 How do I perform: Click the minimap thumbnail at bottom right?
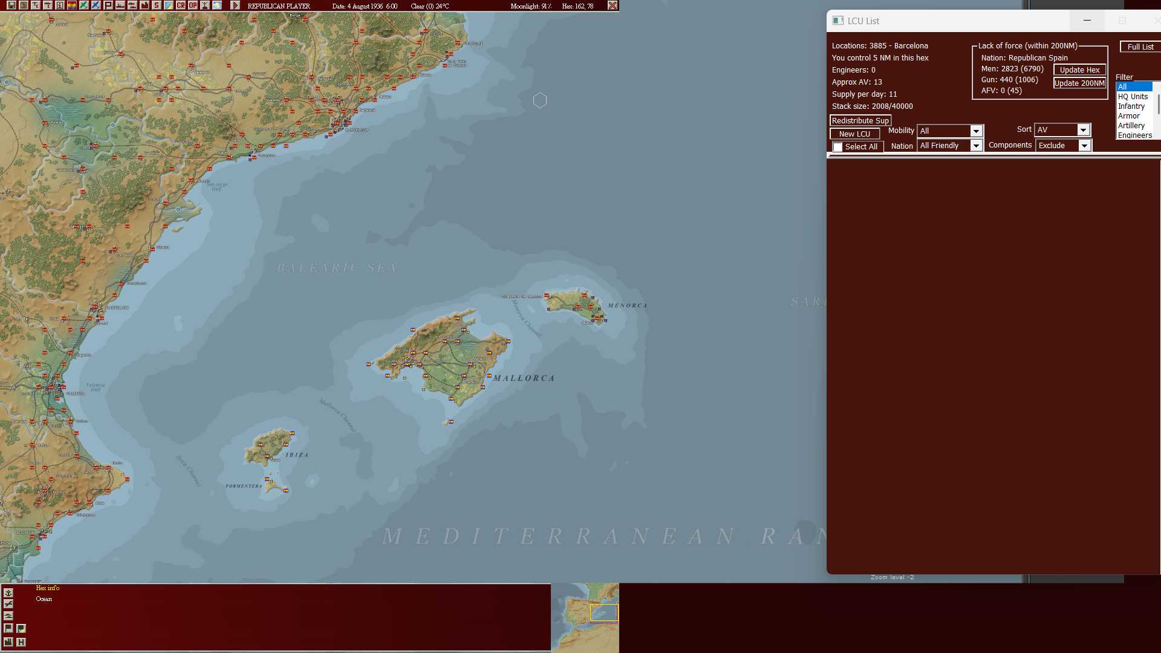tap(584, 617)
